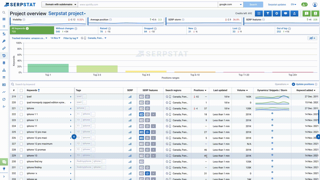Click the Top 1 green chart bar
Image resolution: width=320 pixels, height=180 pixels.
48,68
